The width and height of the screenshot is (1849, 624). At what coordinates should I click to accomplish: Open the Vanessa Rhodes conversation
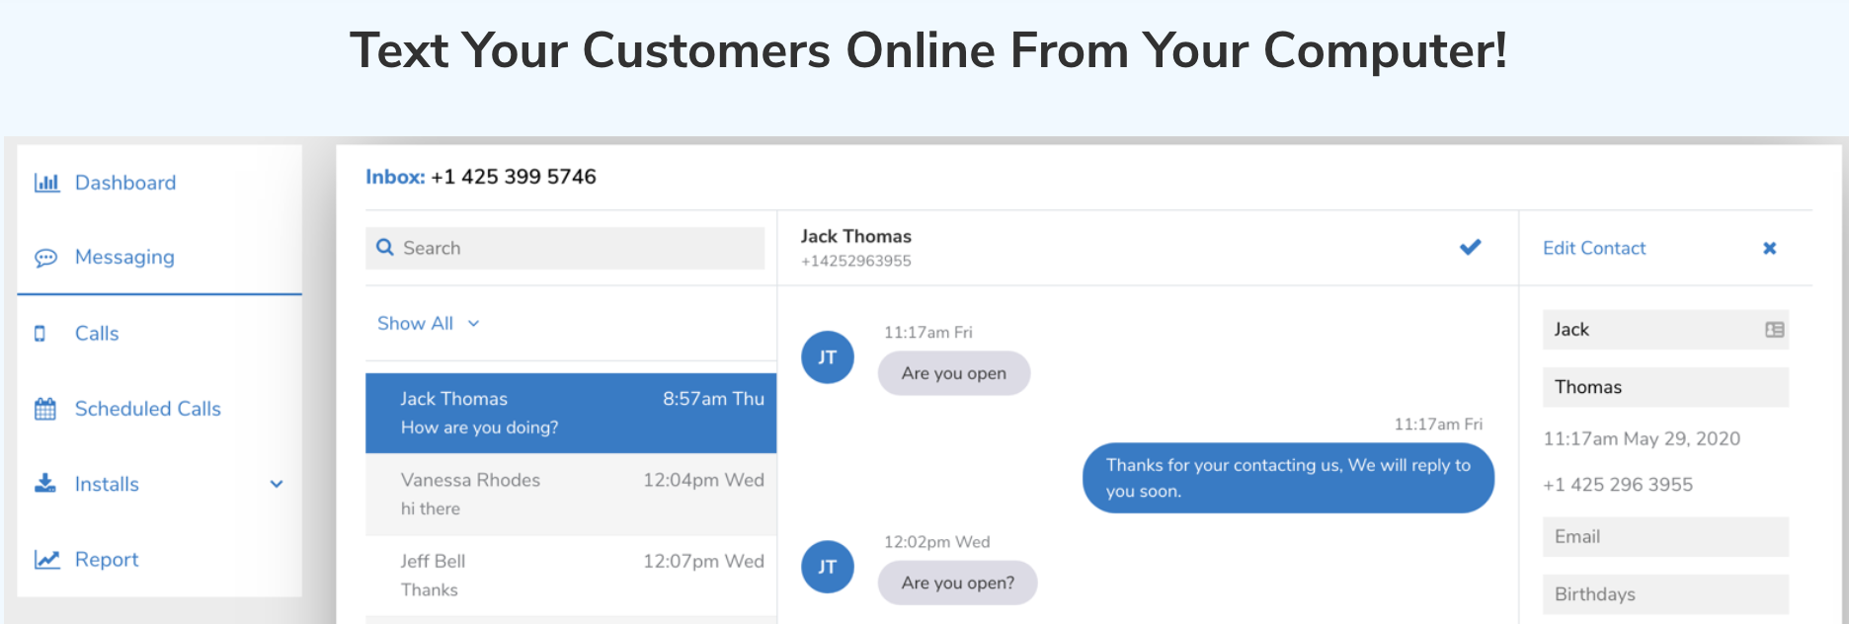coord(571,494)
